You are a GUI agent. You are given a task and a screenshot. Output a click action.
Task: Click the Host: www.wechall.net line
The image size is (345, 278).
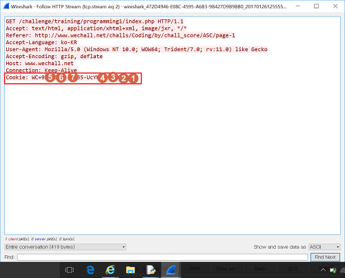tap(40, 63)
